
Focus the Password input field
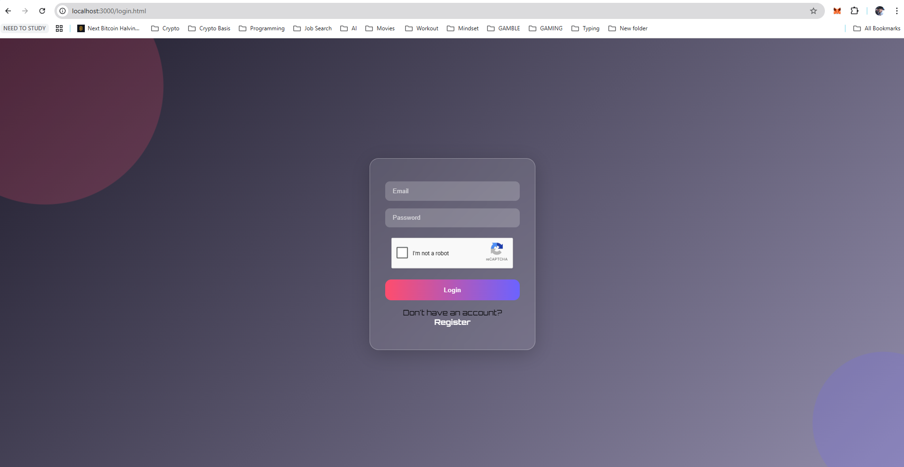click(452, 218)
